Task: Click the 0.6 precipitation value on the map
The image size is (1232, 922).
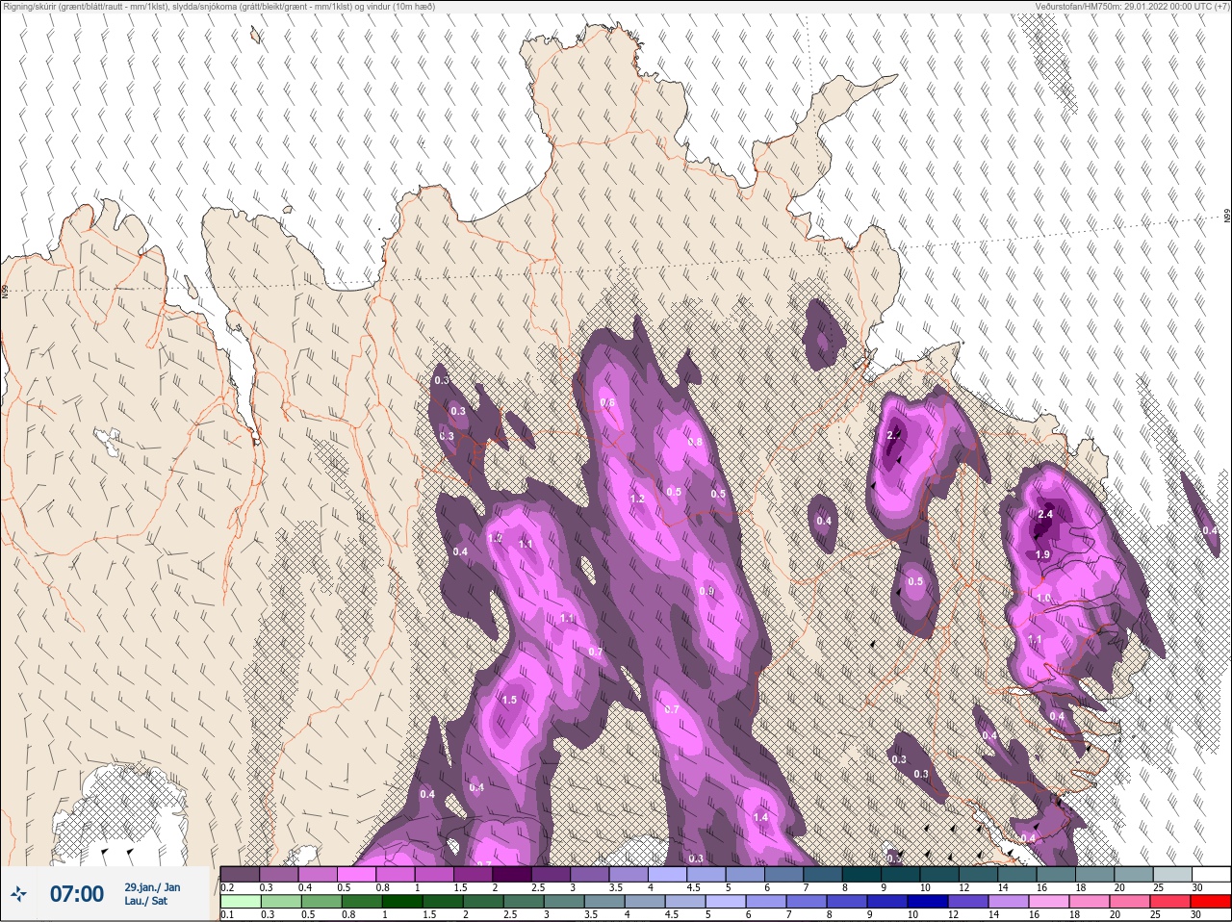Action: pyautogui.click(x=607, y=402)
